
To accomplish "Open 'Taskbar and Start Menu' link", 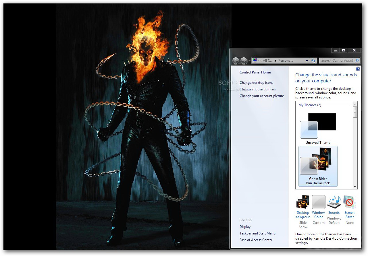I will (x=257, y=233).
